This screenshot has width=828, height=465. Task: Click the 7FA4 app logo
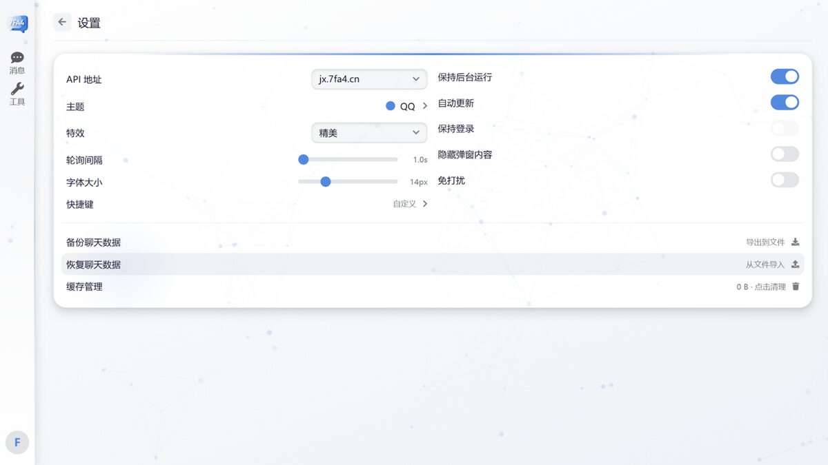tap(17, 24)
